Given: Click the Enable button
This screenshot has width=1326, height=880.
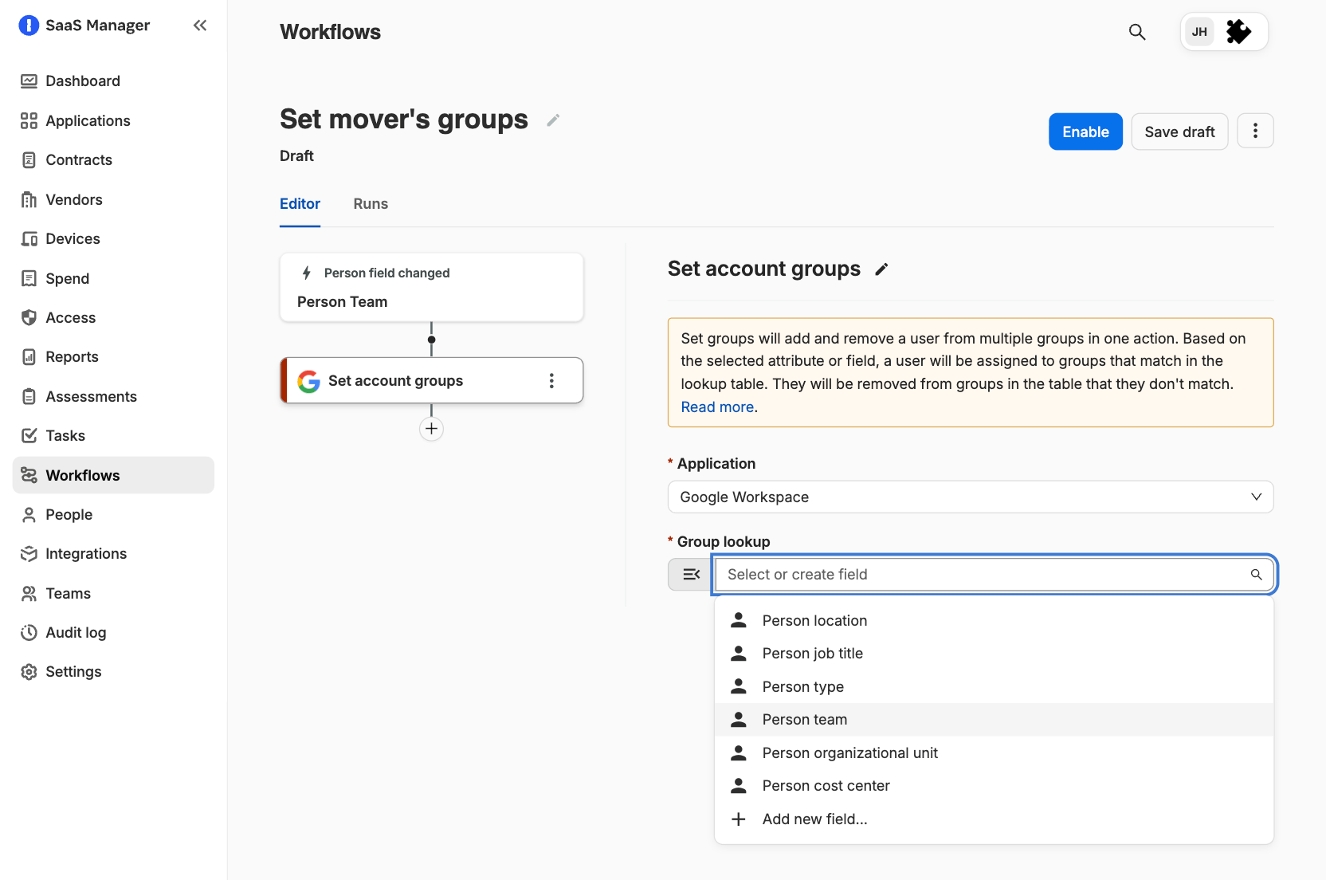Looking at the screenshot, I should [x=1085, y=132].
